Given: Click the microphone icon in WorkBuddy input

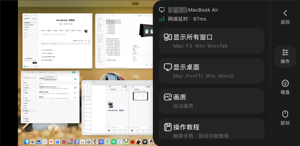Looking at the screenshot, I should coord(86,40).
